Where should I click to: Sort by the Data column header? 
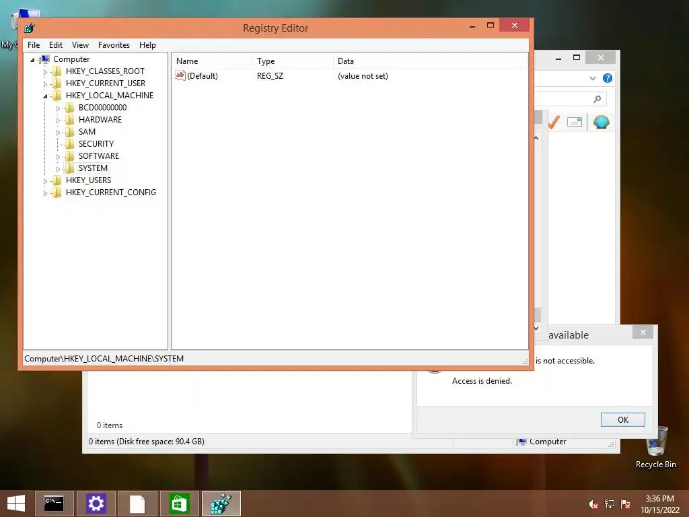(x=431, y=61)
